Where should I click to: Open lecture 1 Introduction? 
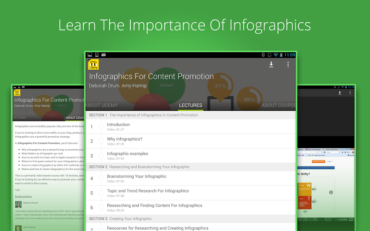tap(191, 127)
